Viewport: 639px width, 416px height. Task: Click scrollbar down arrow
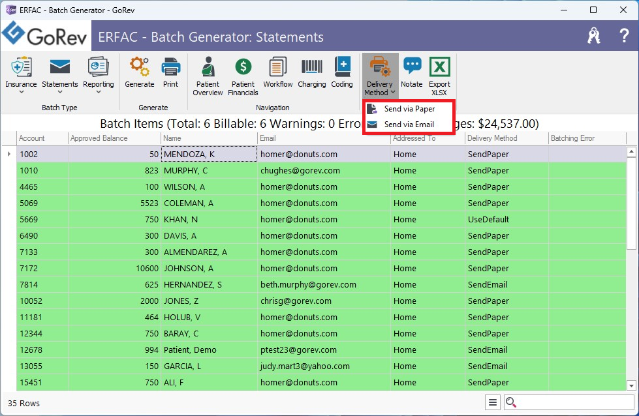(631, 385)
